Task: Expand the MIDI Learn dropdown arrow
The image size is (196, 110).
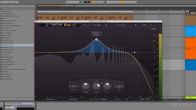Action: (56, 99)
